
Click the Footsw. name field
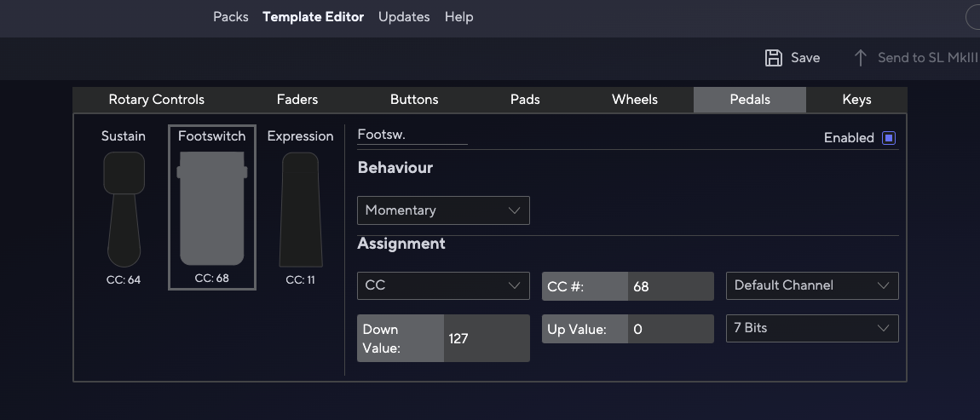click(x=412, y=135)
